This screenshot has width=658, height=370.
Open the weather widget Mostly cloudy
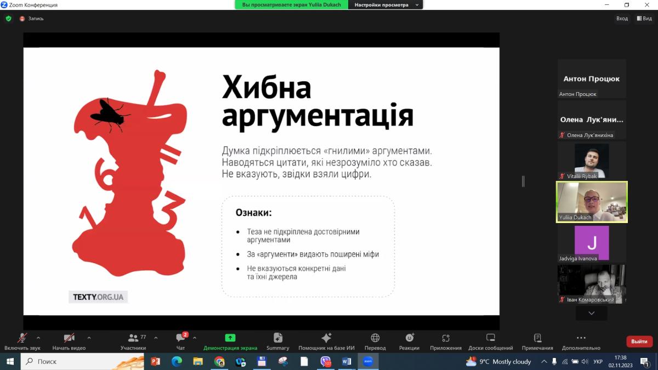(498, 361)
